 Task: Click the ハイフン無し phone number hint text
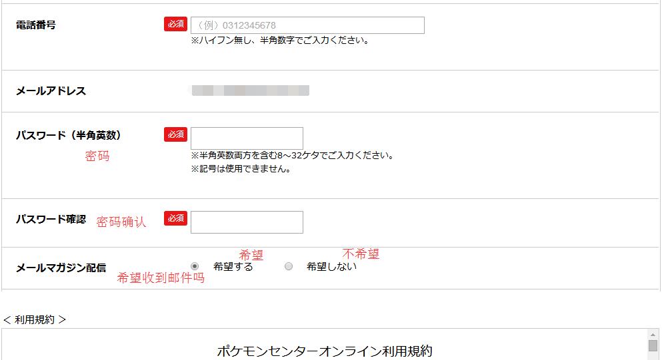click(280, 40)
